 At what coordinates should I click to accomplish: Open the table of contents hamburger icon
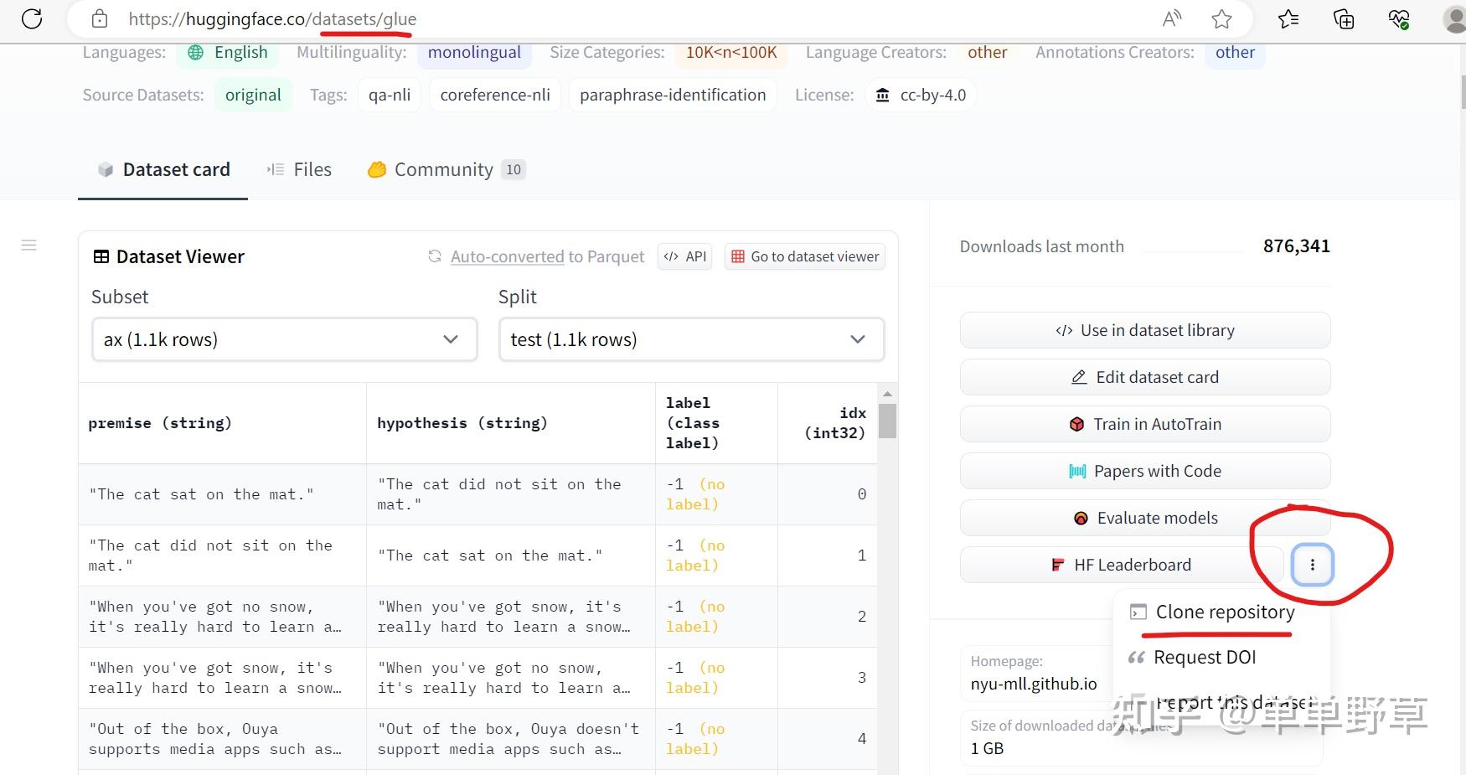(29, 245)
